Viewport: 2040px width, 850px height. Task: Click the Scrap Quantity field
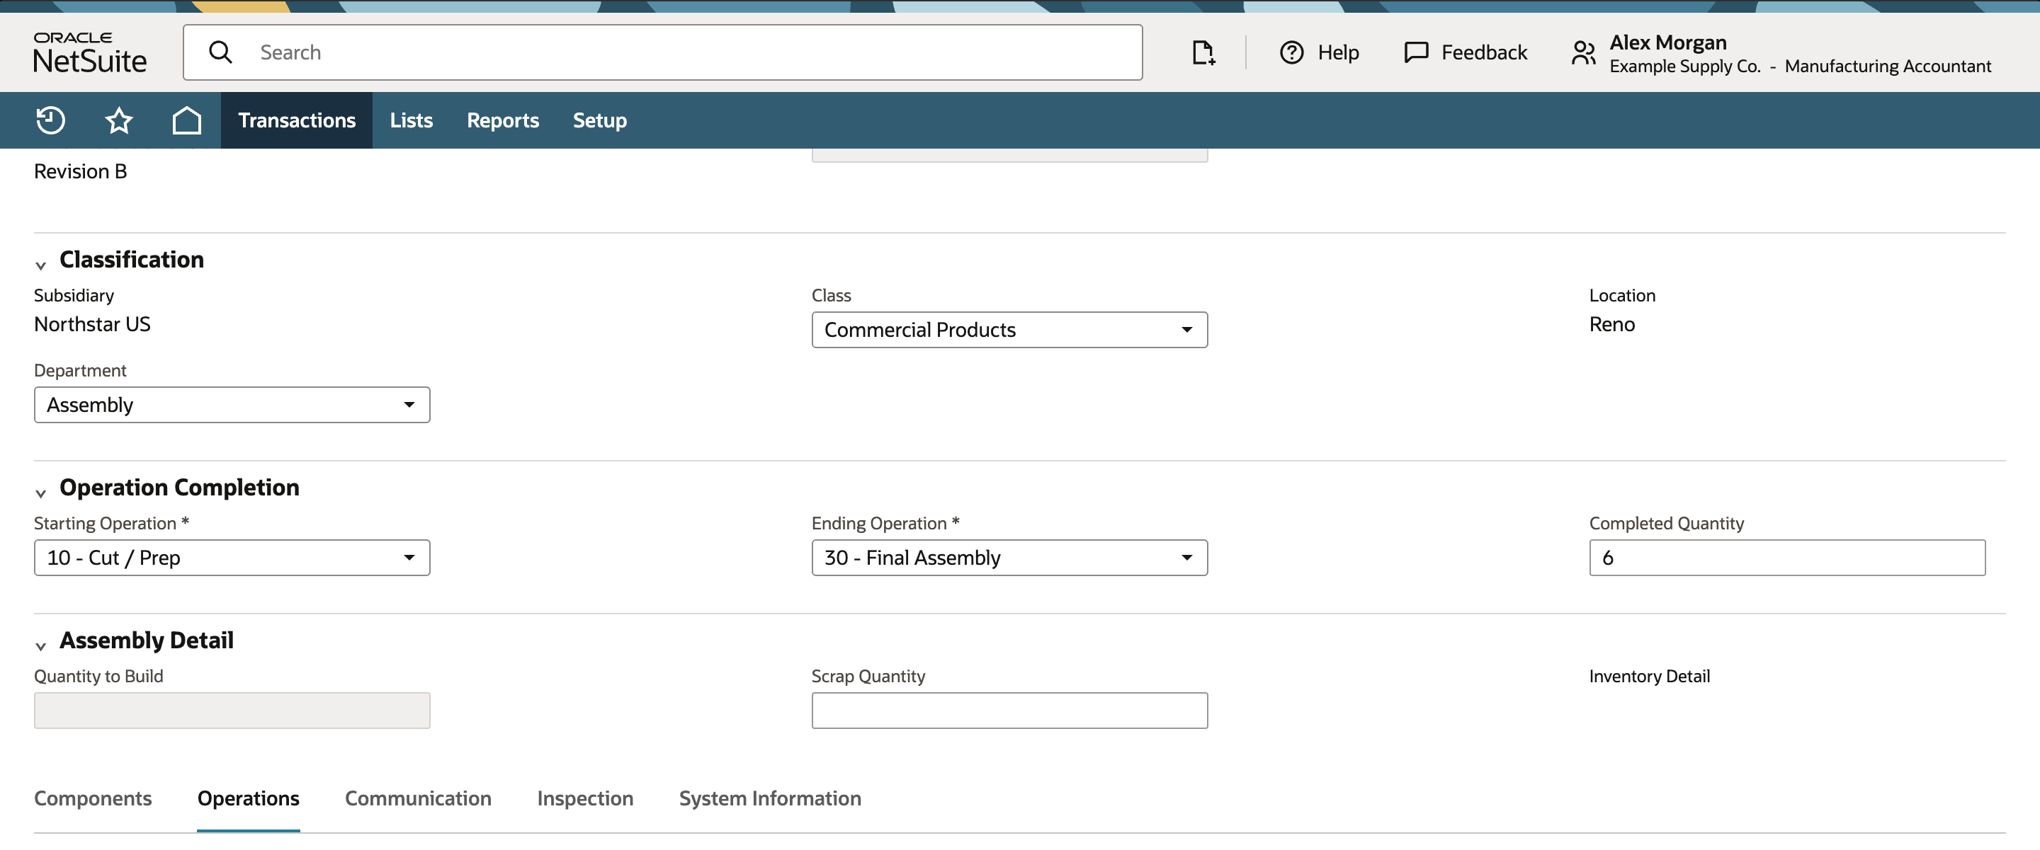(x=1009, y=710)
